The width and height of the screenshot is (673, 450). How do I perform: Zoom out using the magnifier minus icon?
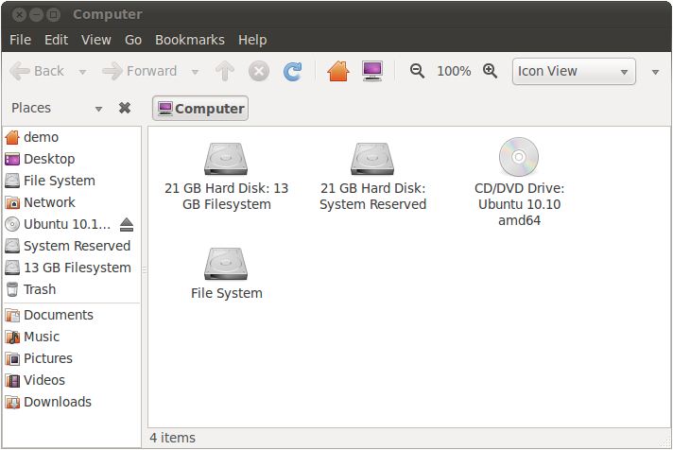point(417,71)
